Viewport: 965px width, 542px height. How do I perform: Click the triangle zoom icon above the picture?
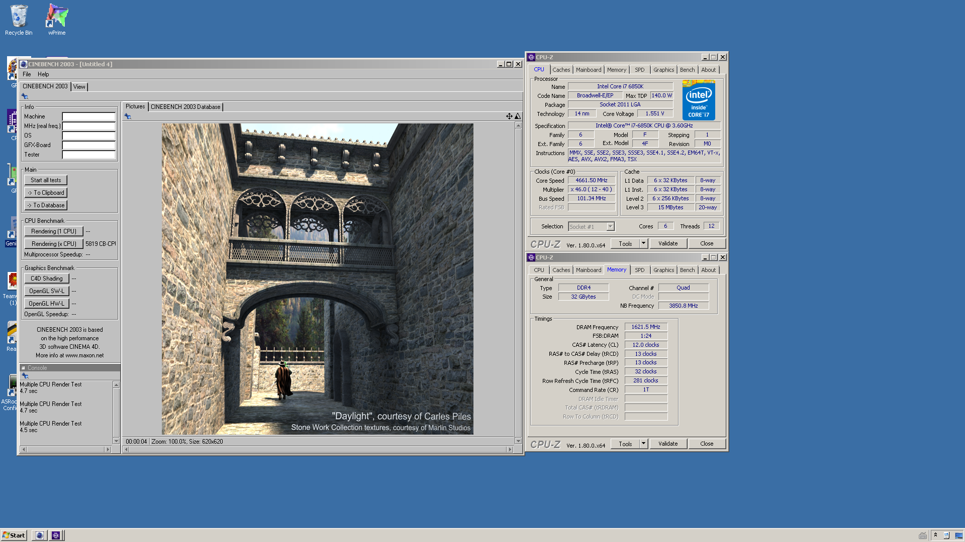click(518, 116)
